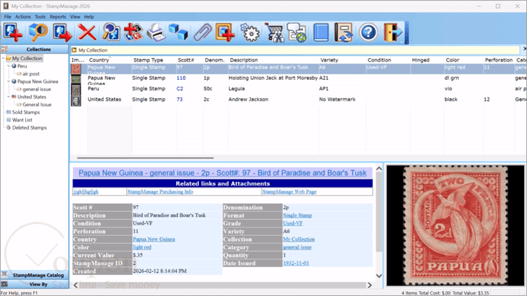Click the framed add-collection icon
Image resolution: width=527 pixels, height=296 pixels.
(x=225, y=33)
